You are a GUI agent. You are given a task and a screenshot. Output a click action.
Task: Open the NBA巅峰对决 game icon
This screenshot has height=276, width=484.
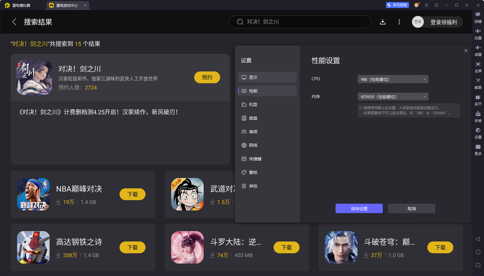pyautogui.click(x=33, y=194)
